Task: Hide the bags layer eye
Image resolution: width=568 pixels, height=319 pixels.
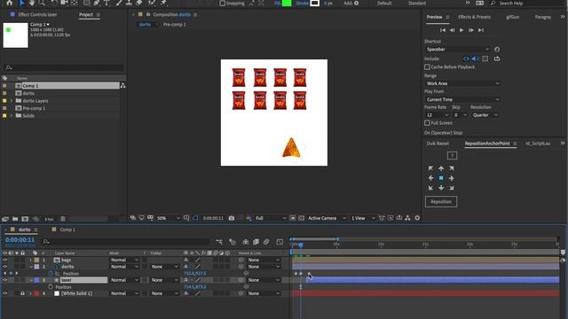Action: click(x=5, y=260)
